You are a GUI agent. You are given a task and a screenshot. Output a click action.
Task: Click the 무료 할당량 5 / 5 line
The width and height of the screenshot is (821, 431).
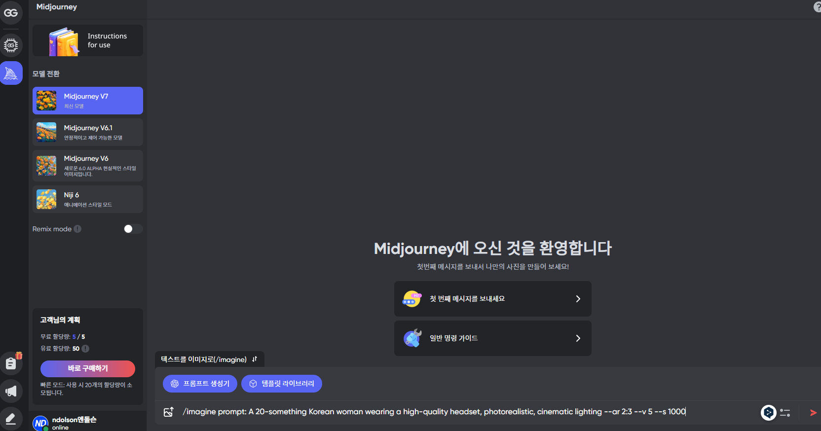63,337
